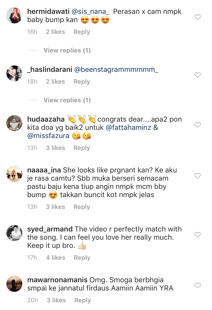Open hermidawati's profile picture
Viewport: 212px width, 310px height.
click(14, 15)
